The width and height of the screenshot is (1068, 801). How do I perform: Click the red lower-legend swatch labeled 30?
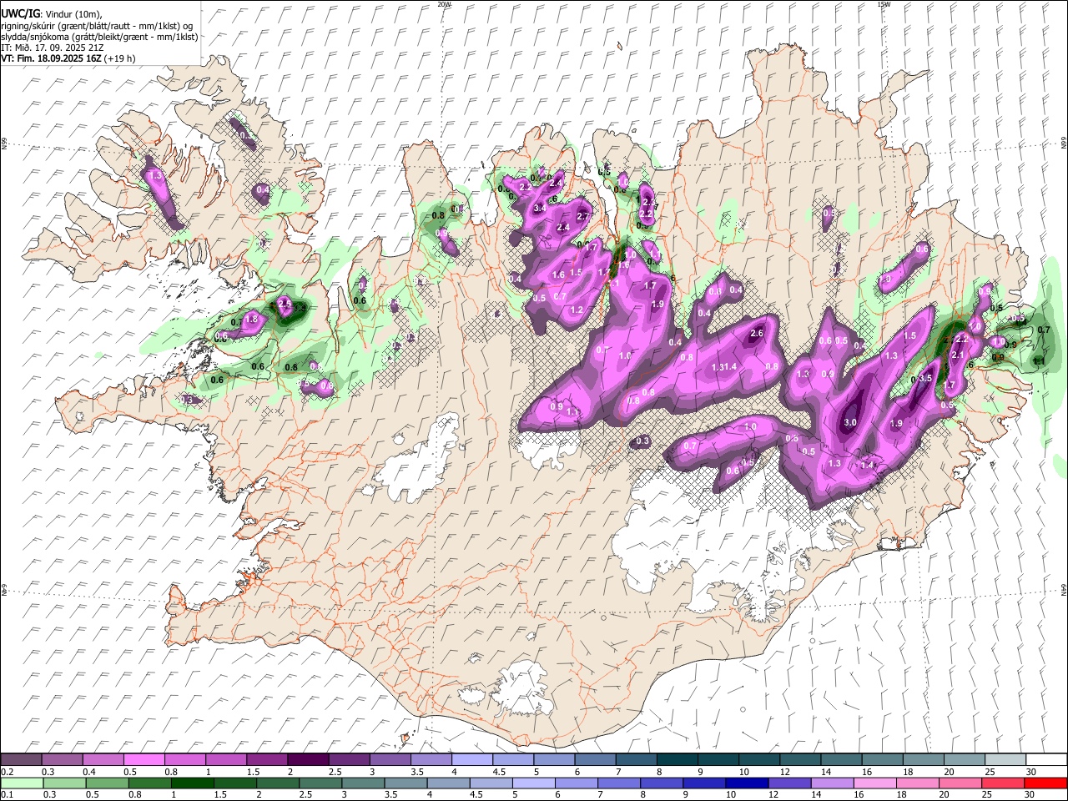(x=1045, y=783)
